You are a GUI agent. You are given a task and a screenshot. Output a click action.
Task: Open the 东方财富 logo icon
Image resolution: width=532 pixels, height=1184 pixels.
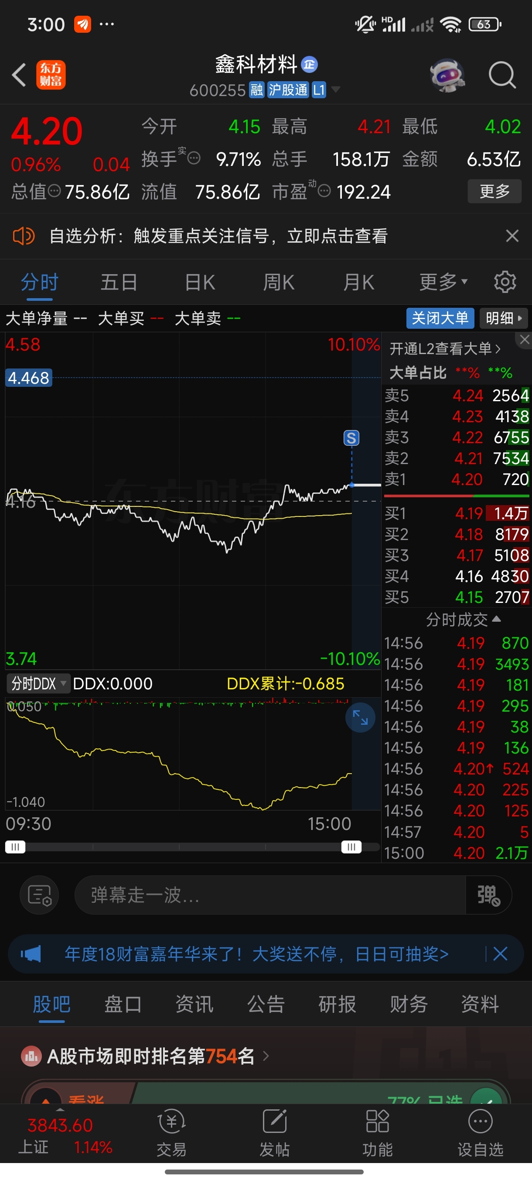pyautogui.click(x=51, y=75)
